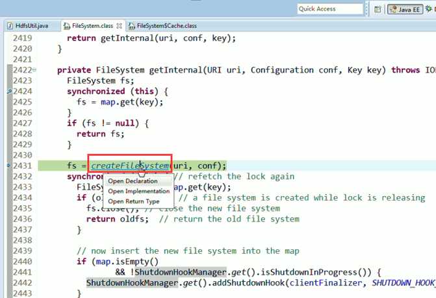The width and height of the screenshot is (436, 298).
Task: Click 'synchronized (this) {' on line 2424
Action: [118, 92]
